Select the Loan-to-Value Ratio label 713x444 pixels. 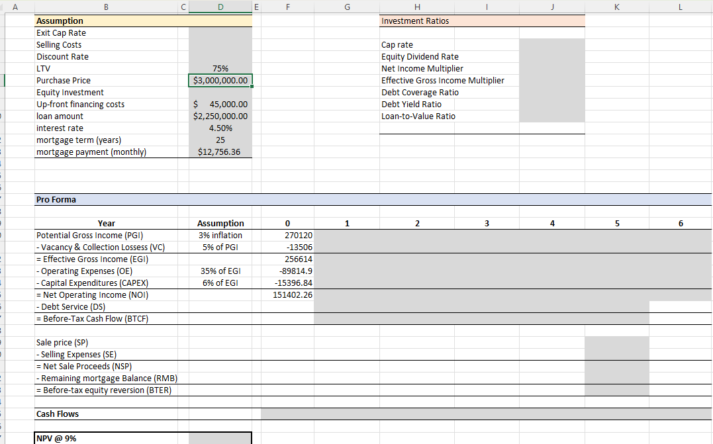[418, 116]
